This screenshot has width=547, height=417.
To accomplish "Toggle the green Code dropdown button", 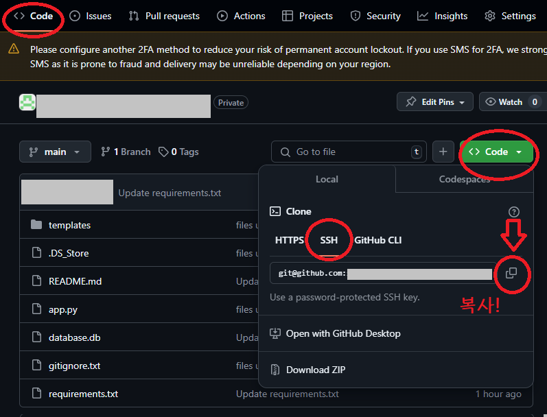I will [x=496, y=152].
